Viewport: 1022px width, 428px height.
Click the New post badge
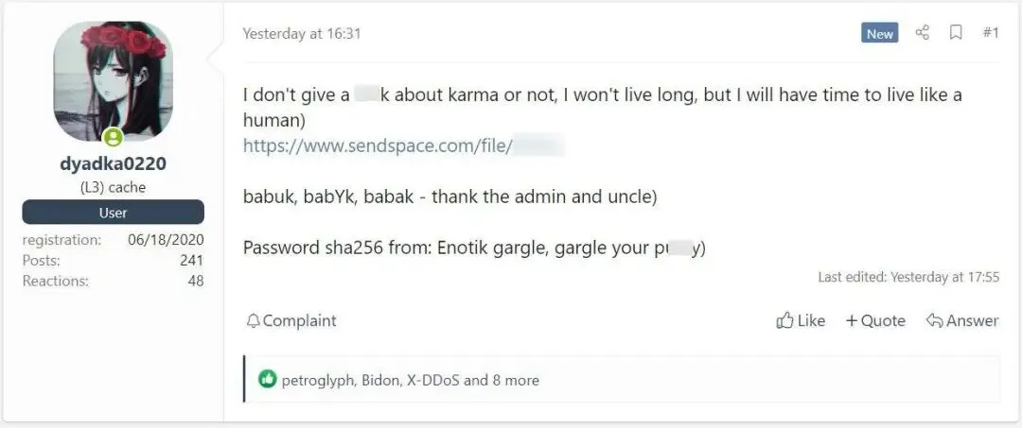click(x=879, y=34)
